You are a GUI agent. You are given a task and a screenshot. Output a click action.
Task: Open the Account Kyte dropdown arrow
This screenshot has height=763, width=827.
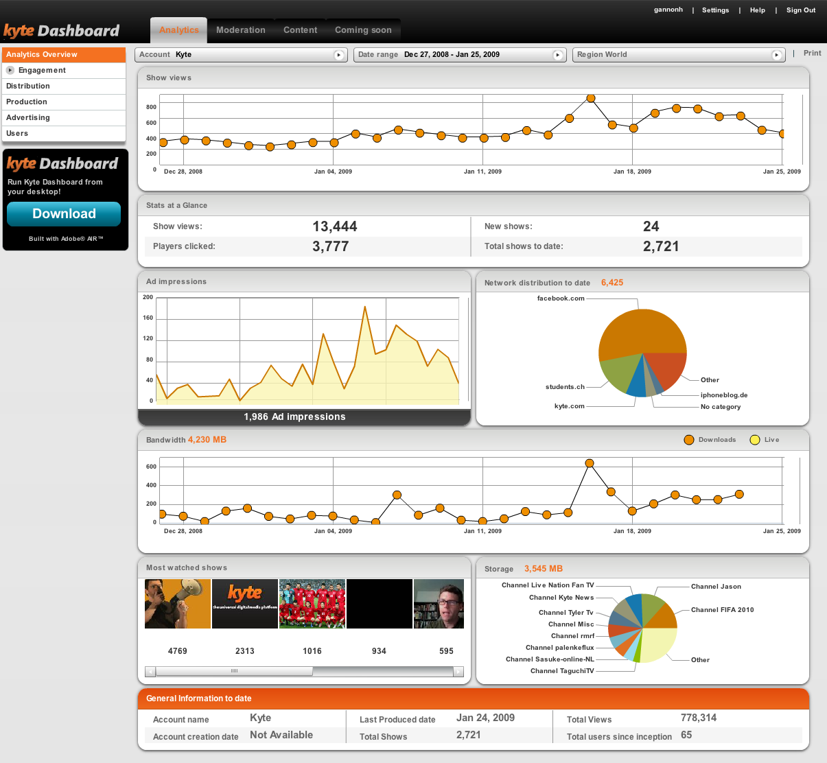pos(339,55)
